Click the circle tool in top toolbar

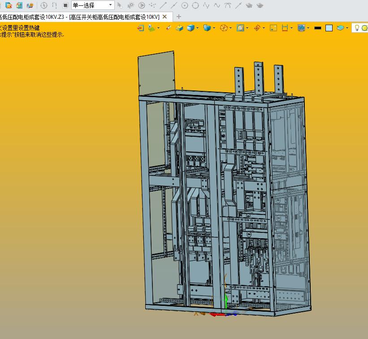[x=195, y=5]
